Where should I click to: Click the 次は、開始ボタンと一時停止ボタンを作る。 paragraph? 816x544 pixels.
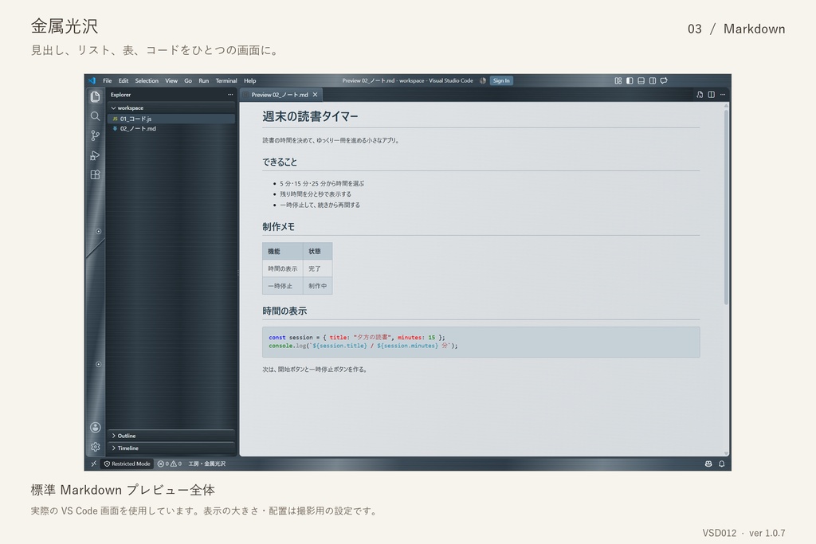[316, 370]
